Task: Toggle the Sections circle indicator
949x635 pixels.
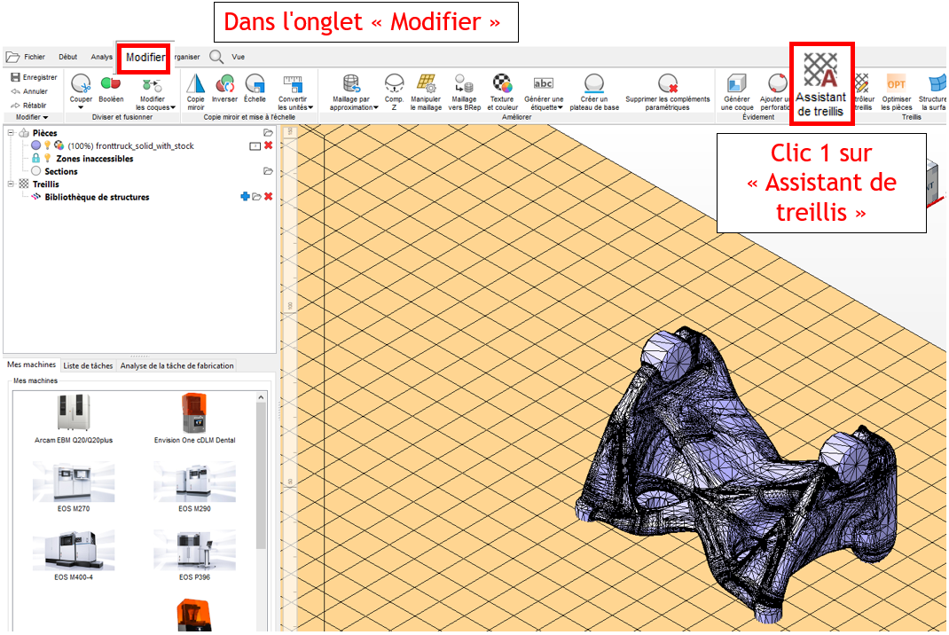Action: 35,171
